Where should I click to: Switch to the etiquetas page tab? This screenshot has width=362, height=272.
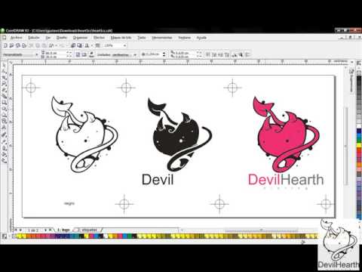88,230
